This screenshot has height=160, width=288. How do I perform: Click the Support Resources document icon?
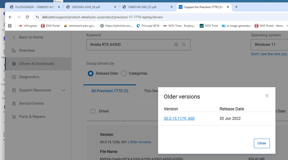click(14, 90)
